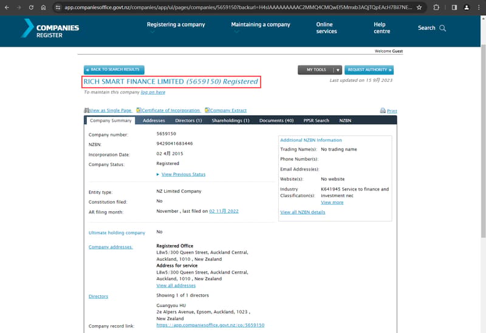The width and height of the screenshot is (486, 333).
Task: Go back using browser back arrow
Action: [x=7, y=7]
